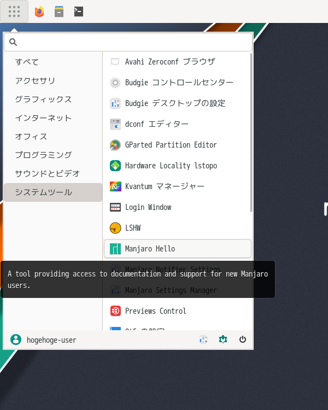Click the GParted Partition Editor icon
328x410 pixels.
pos(115,145)
